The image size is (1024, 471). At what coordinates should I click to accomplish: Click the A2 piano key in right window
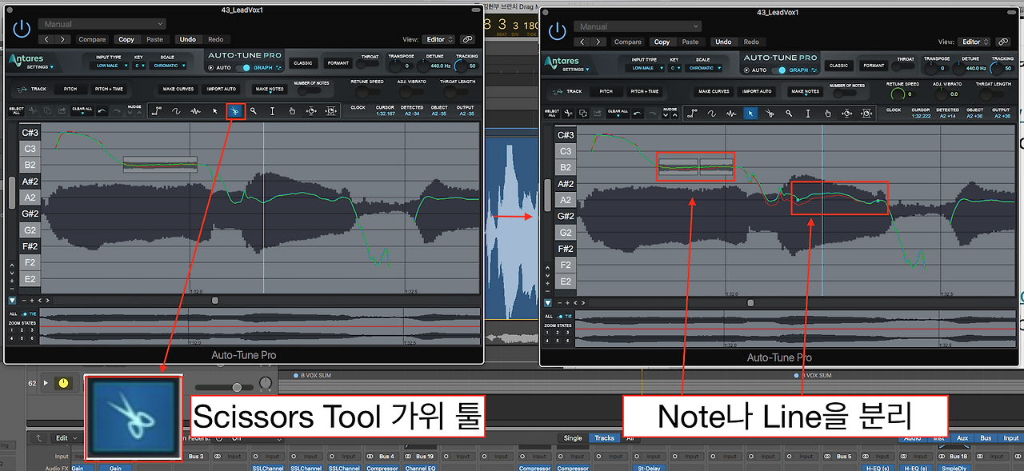(x=566, y=200)
